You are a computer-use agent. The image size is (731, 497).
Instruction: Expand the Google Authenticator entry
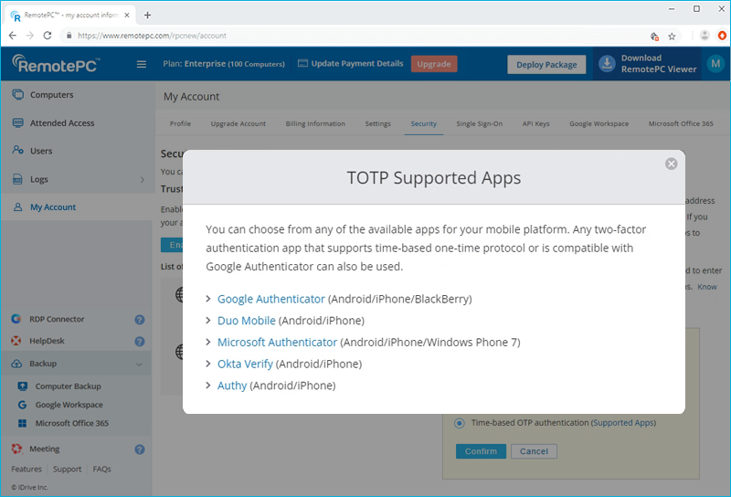(209, 299)
